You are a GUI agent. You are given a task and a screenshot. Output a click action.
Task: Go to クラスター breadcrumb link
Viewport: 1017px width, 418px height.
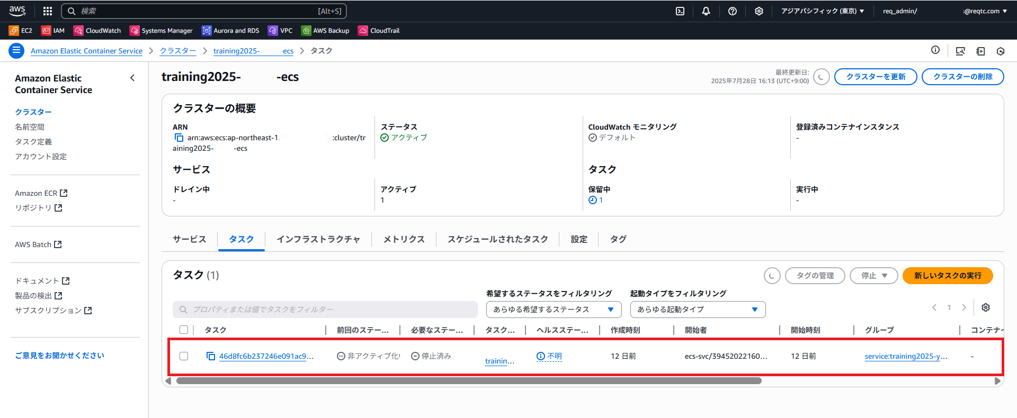(x=177, y=51)
